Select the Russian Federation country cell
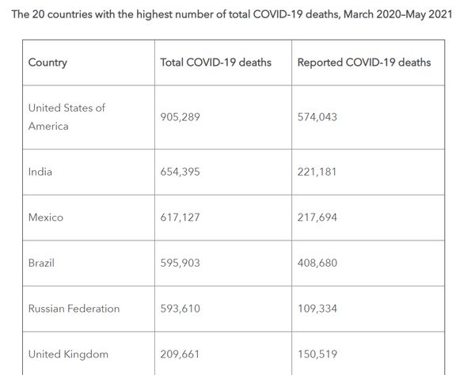The width and height of the screenshot is (475, 375). [74, 309]
